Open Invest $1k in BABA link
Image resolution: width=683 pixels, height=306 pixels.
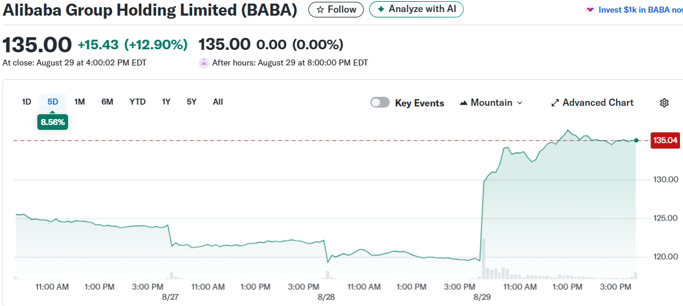click(641, 10)
